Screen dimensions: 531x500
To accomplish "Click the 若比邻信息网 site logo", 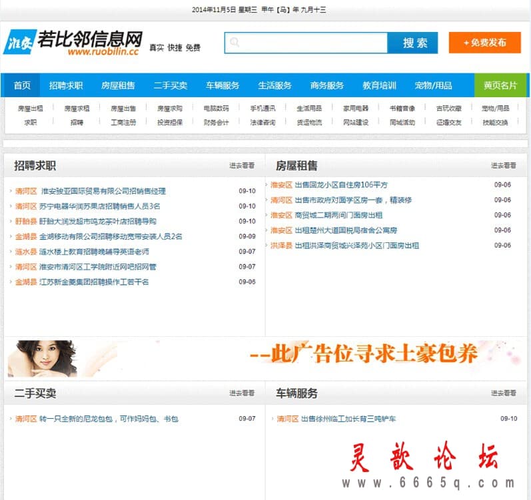I will pos(73,43).
